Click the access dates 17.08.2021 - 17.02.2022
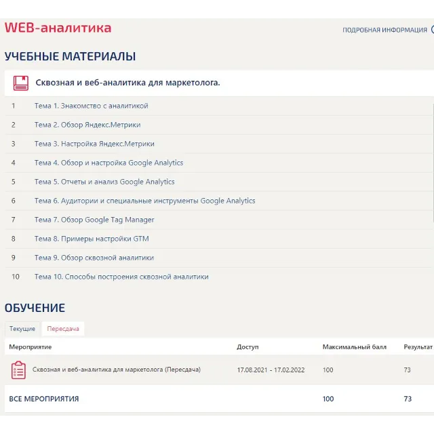The image size is (434, 434). pos(271,370)
